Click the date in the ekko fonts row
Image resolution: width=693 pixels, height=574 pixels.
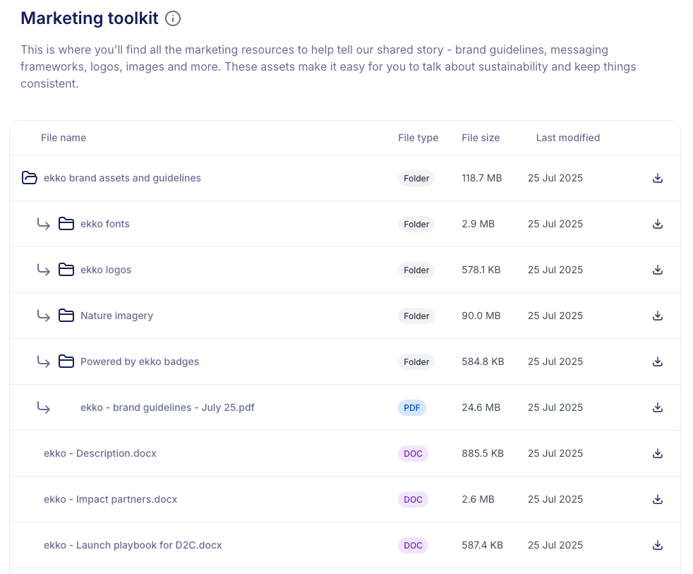tap(555, 225)
